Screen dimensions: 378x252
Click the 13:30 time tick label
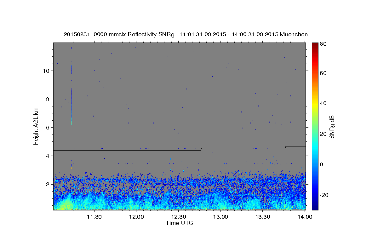pos(263,217)
